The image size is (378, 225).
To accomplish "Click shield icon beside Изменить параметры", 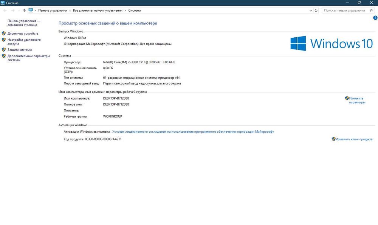I will pyautogui.click(x=347, y=98).
